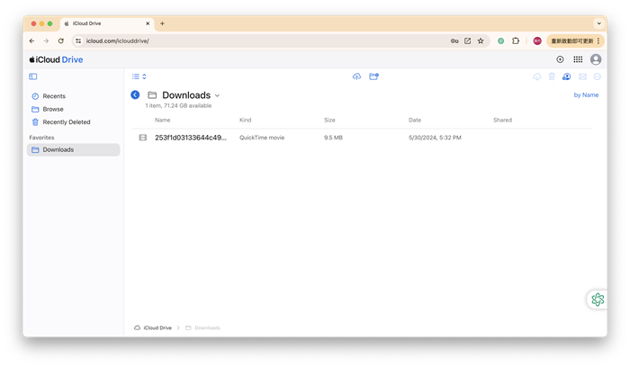
Task: Create a new folder
Action: (373, 76)
